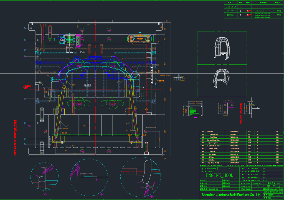Click the 738H dimension label

(82, 52)
